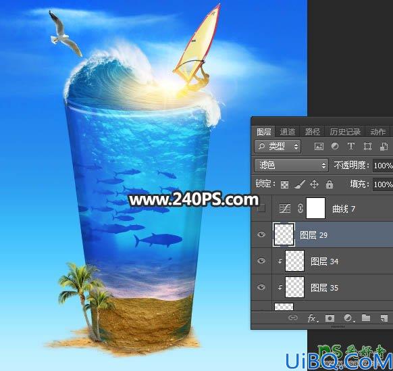This screenshot has width=393, height=371.
Task: Click the 图层 35 clipping mask arrow
Action: pyautogui.click(x=280, y=287)
